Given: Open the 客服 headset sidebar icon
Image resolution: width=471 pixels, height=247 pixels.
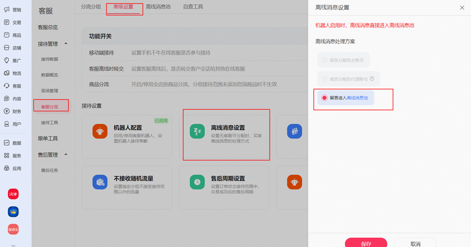Looking at the screenshot, I should (7, 86).
